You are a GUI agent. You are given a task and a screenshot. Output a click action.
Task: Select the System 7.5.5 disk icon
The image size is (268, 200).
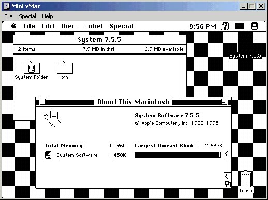point(246,44)
